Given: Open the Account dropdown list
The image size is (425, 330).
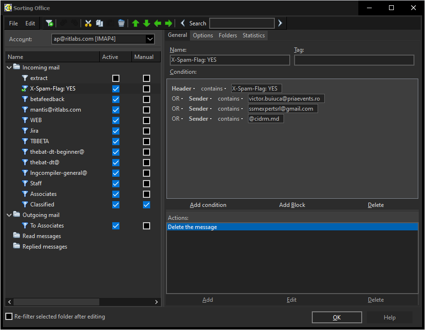Looking at the screenshot, I should point(150,39).
